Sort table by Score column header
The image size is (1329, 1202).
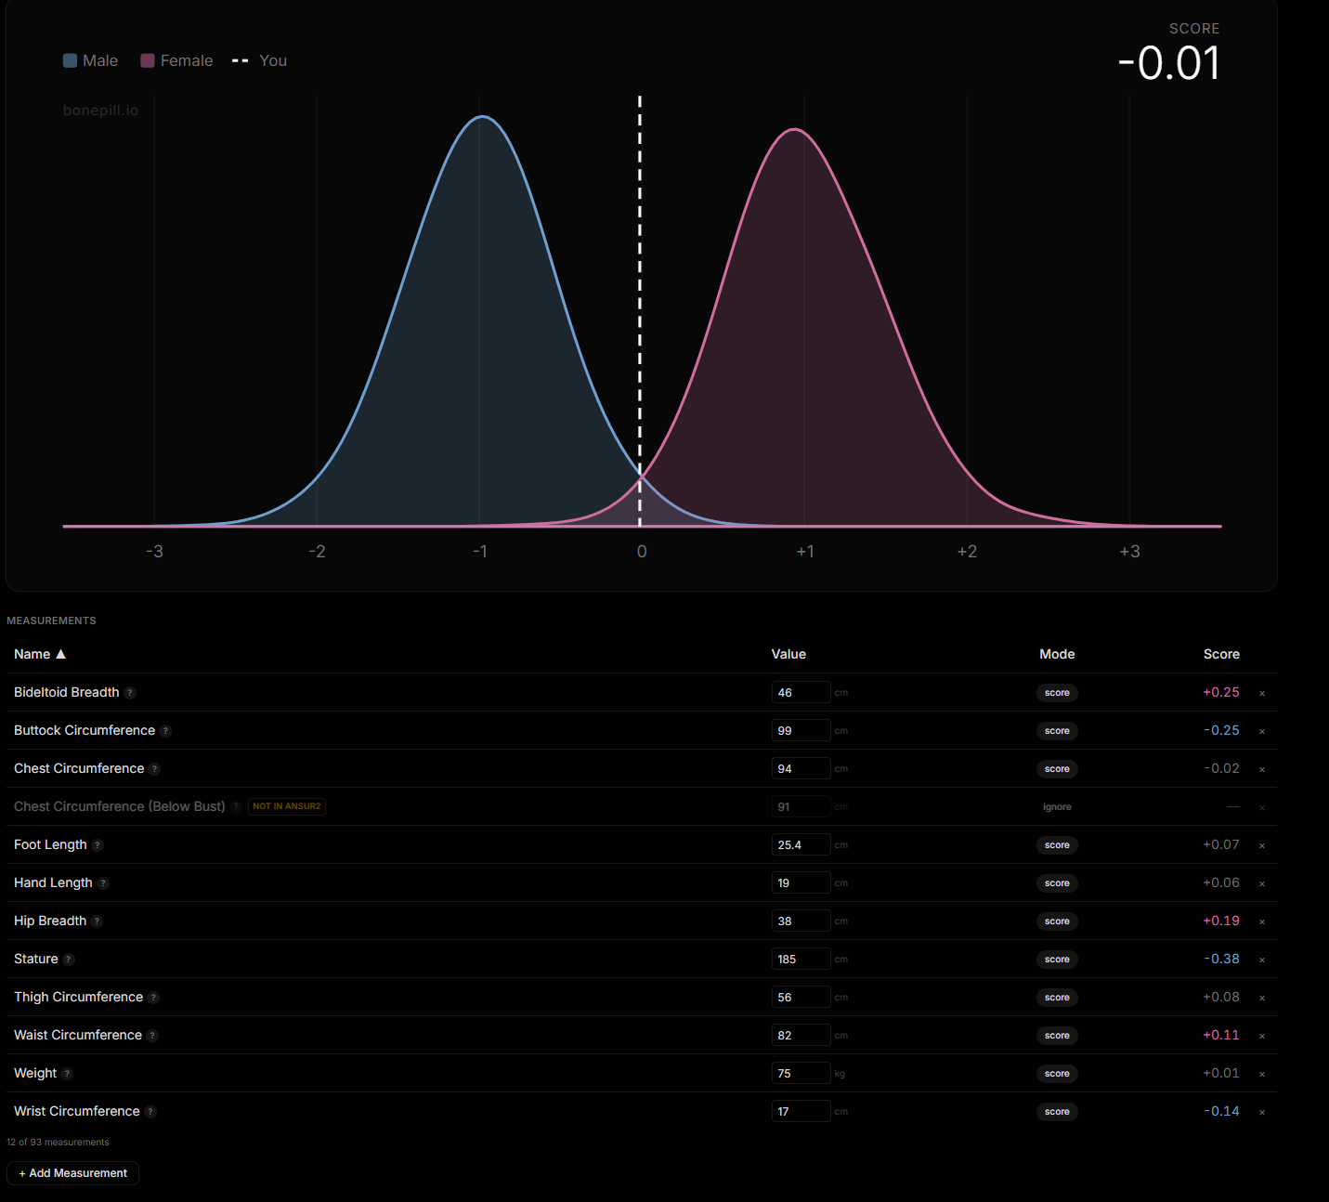(1221, 654)
